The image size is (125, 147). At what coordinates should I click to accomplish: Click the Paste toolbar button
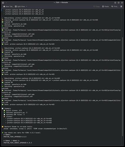point(106,6)
